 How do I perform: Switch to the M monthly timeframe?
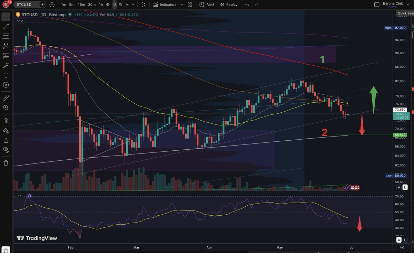click(127, 4)
